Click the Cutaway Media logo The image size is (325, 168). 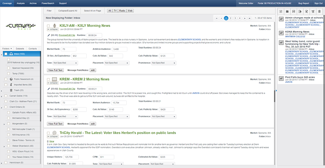click(x=21, y=27)
